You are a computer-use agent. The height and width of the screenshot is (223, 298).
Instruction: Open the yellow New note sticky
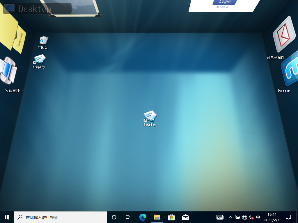click(19, 40)
